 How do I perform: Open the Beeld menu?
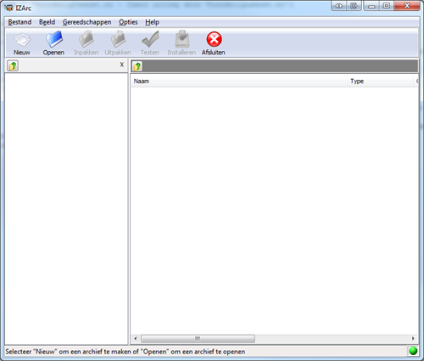47,22
